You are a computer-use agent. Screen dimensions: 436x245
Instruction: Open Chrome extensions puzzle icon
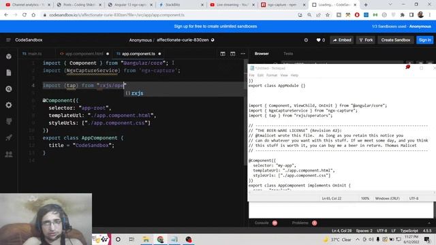(x=402, y=15)
